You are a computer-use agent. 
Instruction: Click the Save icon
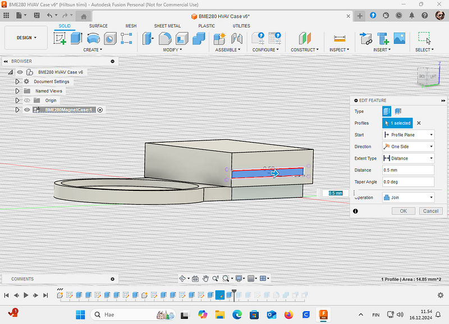(x=36, y=16)
